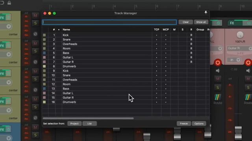Screen dimensions: 252x141
Task: Click the Track Manager horizontal scrollbar
Action: (x=88, y=118)
